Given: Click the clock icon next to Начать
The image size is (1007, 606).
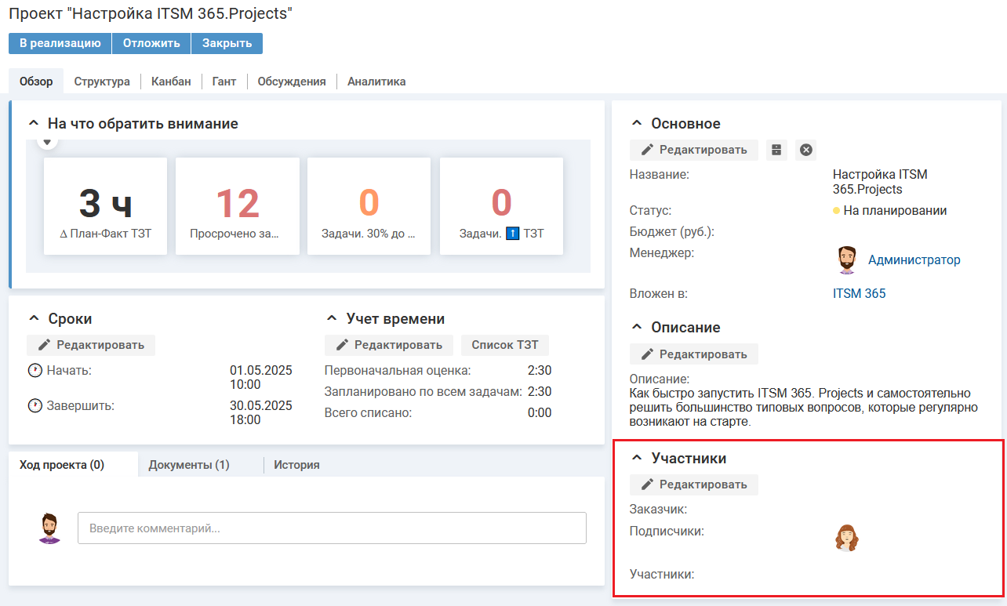Looking at the screenshot, I should (35, 371).
